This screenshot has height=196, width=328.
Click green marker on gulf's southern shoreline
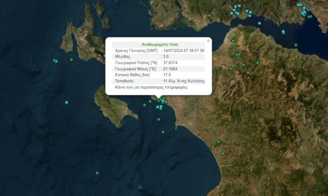[x=295, y=45]
